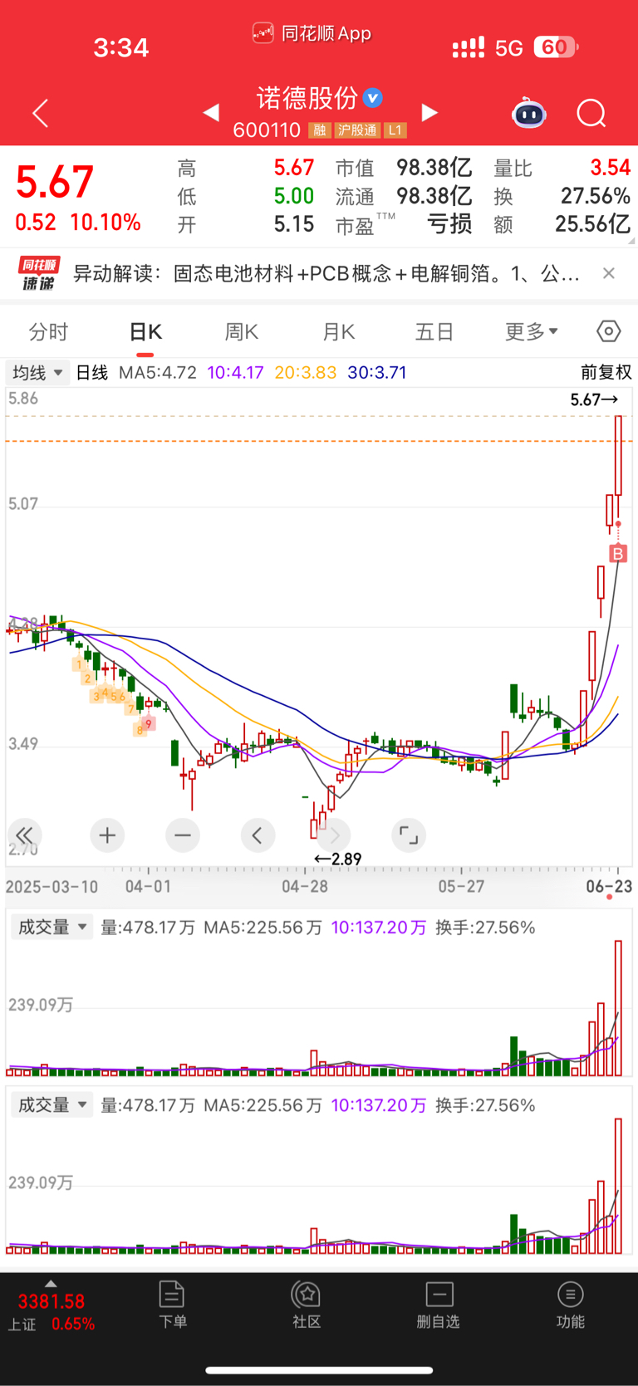Viewport: 638px width, 1386px height.
Task: Open the 更多 period dropdown
Action: [x=532, y=332]
